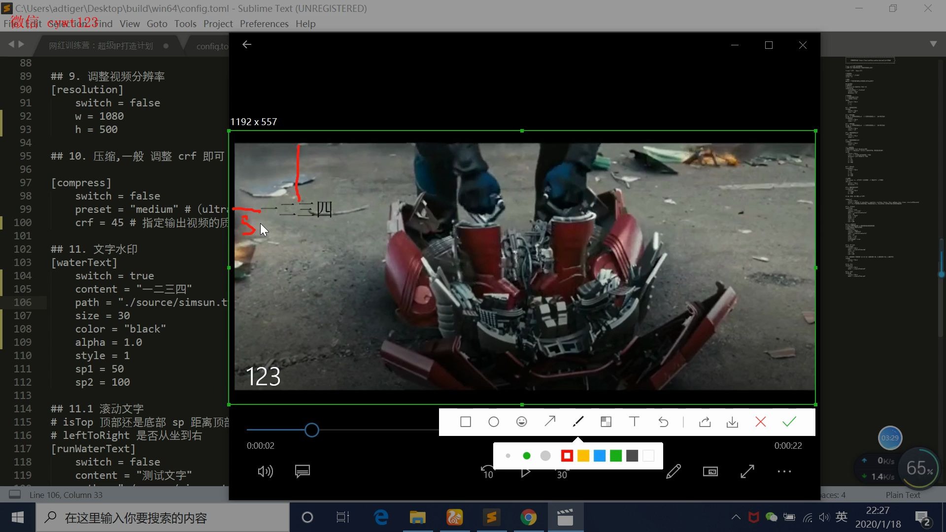Select the ellipse annotation tool

(x=493, y=422)
